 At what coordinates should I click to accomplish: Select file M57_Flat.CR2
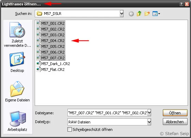(50, 70)
